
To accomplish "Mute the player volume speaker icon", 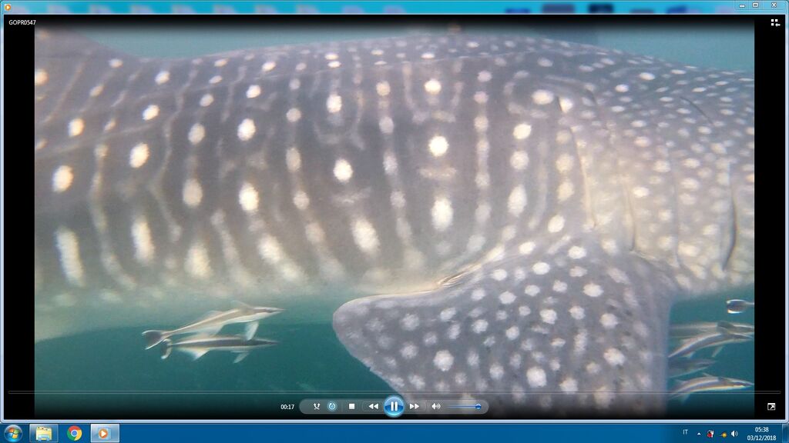I will (435, 406).
